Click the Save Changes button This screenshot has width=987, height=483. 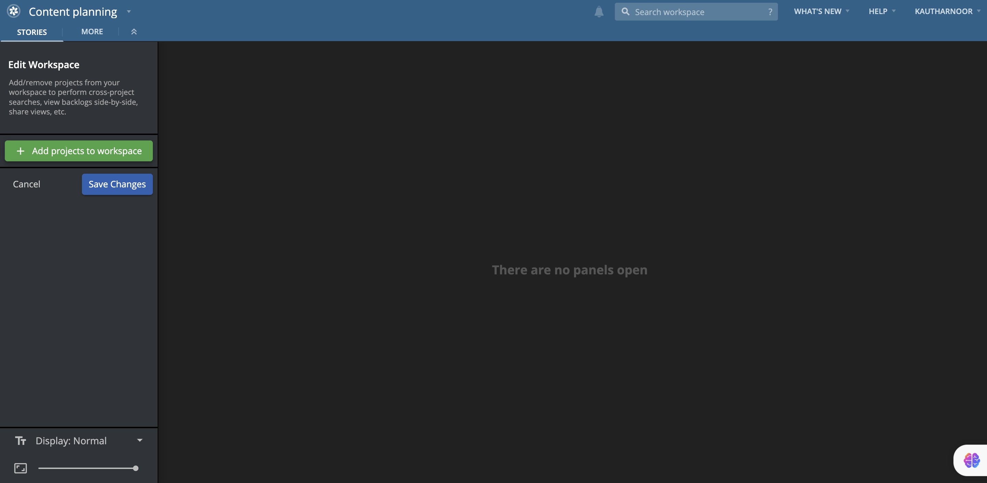coord(117,184)
